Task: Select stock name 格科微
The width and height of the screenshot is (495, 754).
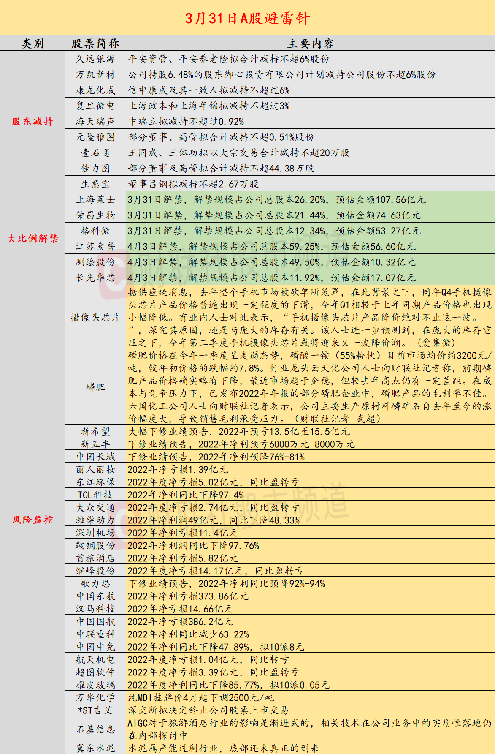Action: 95,231
